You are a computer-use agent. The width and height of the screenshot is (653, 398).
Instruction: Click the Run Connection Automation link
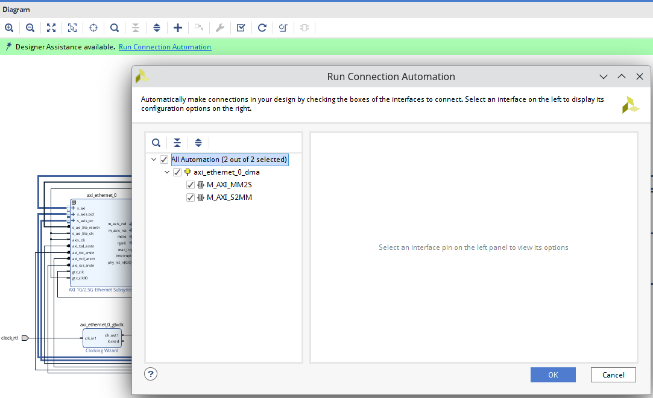165,46
